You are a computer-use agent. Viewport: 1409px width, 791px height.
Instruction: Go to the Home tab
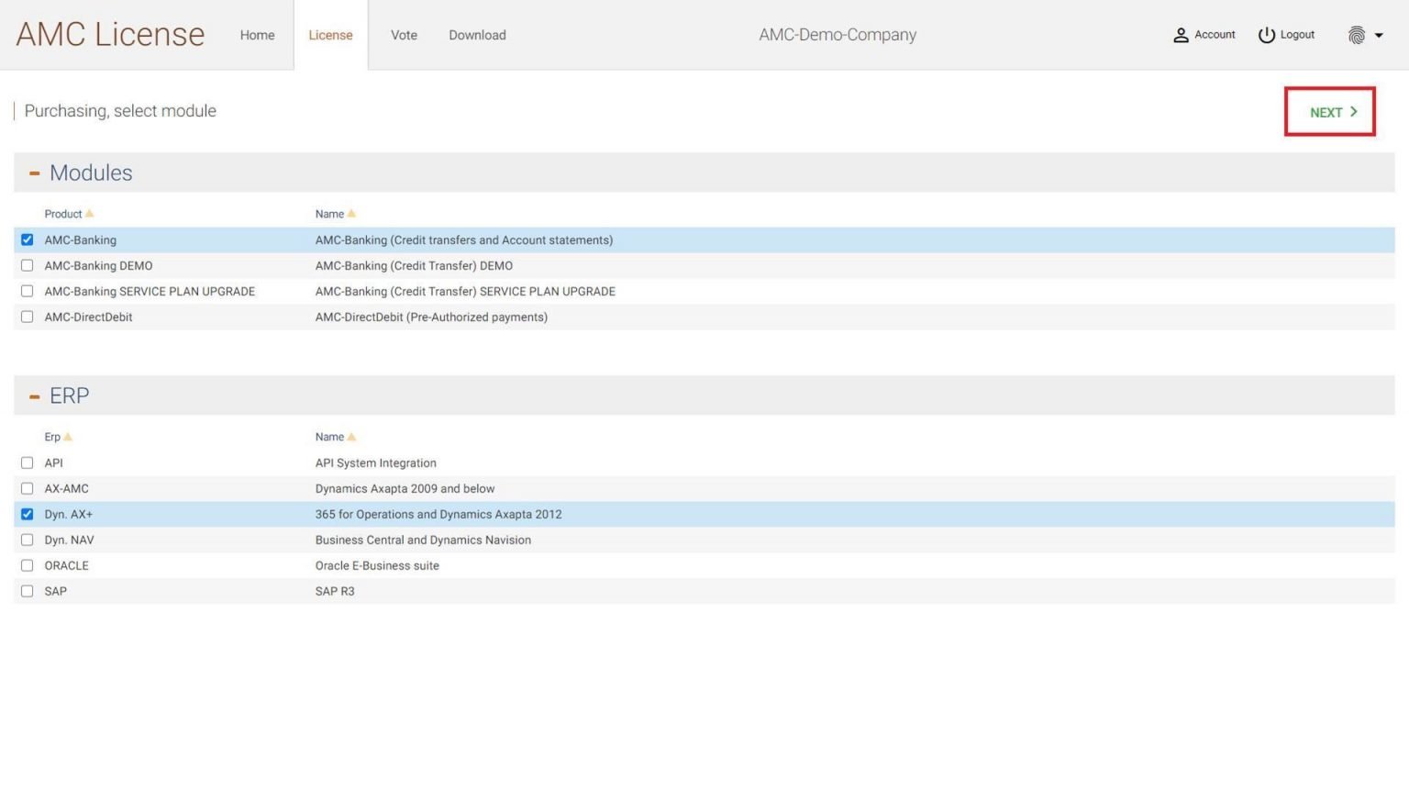pyautogui.click(x=257, y=35)
